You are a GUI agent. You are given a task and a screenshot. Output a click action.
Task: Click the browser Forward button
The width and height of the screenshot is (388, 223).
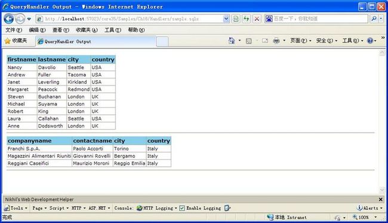(x=20, y=19)
